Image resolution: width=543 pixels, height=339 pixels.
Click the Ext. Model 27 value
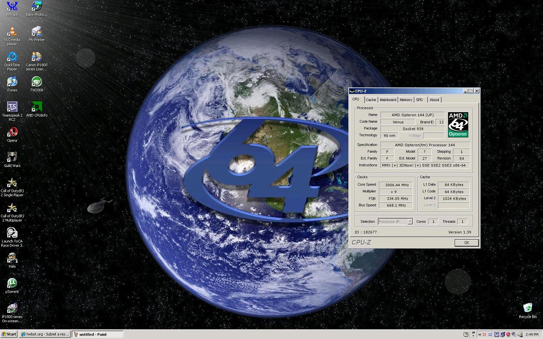424,158
